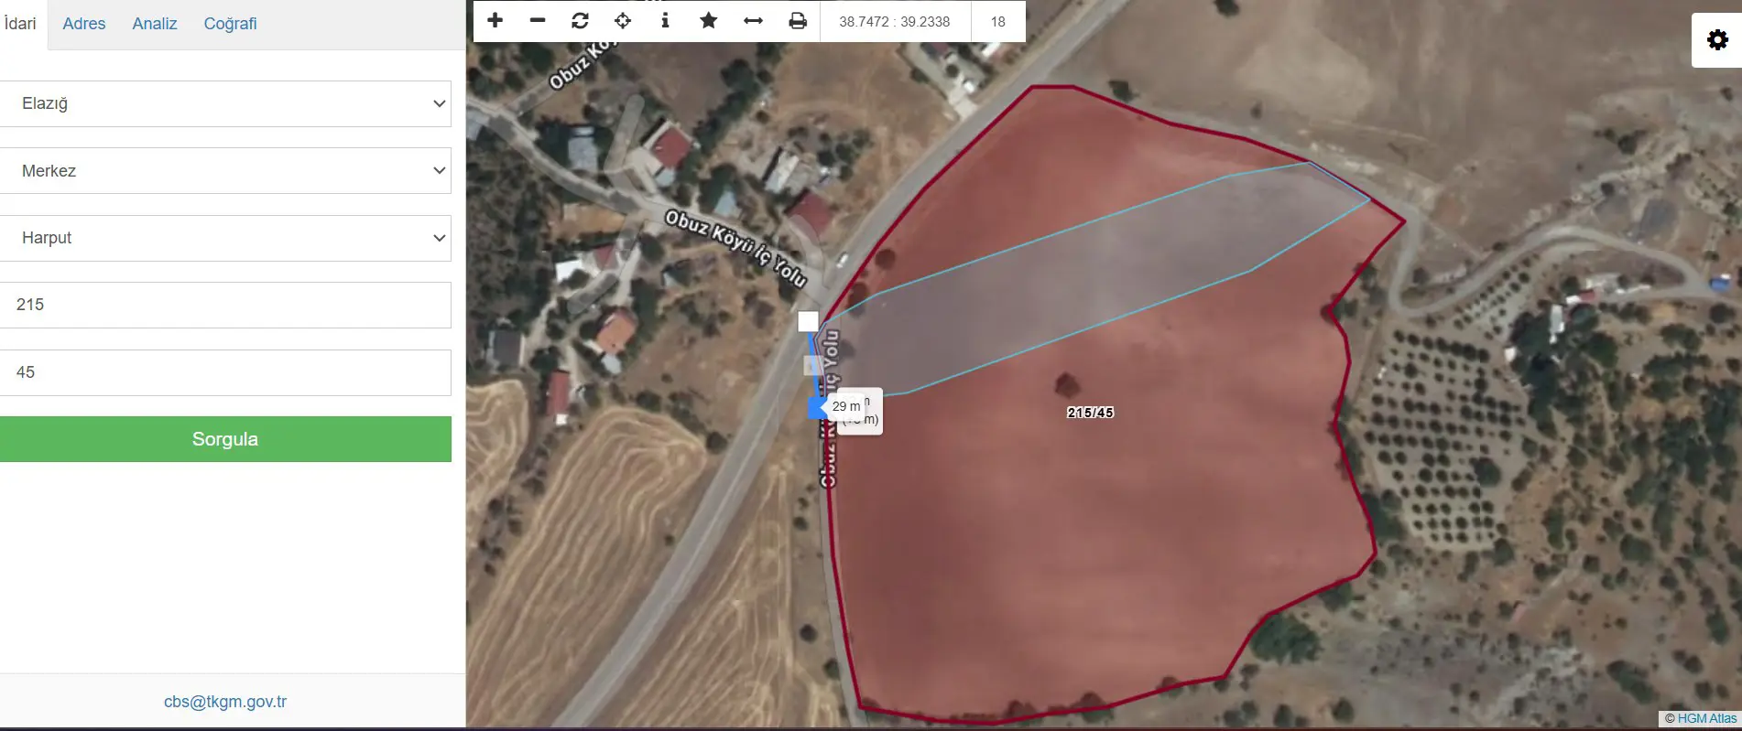
Task: Switch to the İdari tab
Action: pos(20,23)
